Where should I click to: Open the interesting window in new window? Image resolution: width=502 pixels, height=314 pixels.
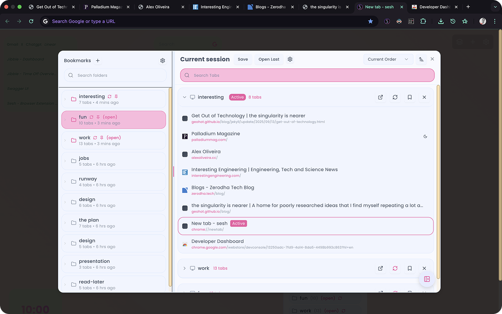click(380, 97)
